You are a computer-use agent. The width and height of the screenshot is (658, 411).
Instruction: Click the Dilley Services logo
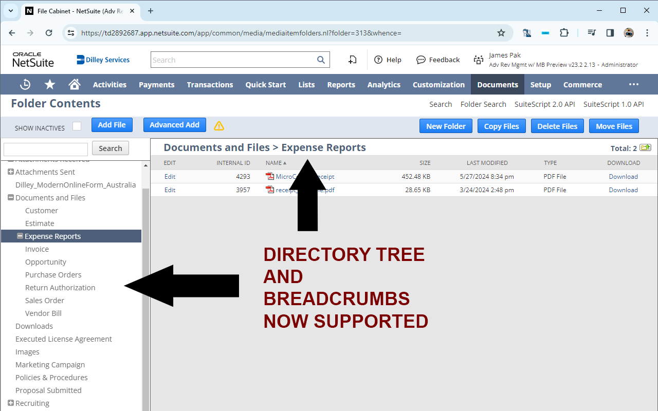coord(103,60)
